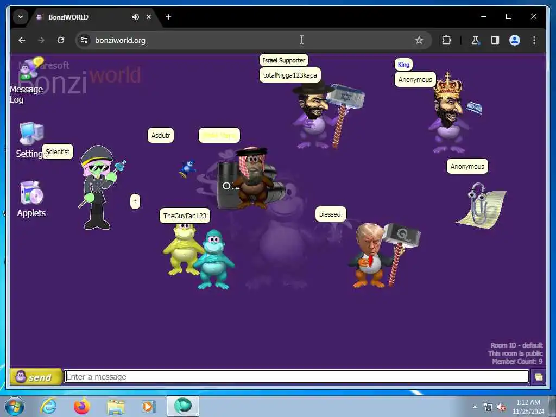Show hidden tray icons arrow
556x417 pixels.
475,407
